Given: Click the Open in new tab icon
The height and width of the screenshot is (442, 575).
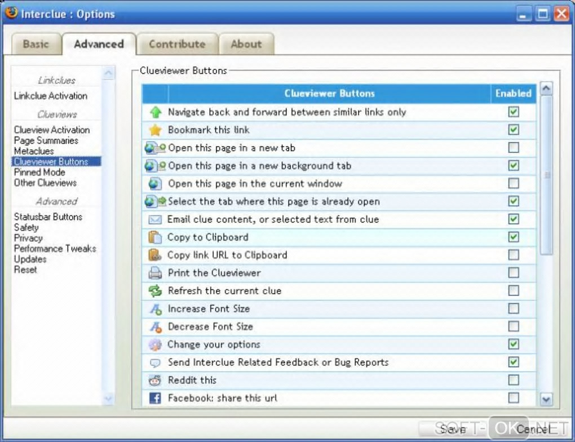Looking at the screenshot, I should coord(155,148).
